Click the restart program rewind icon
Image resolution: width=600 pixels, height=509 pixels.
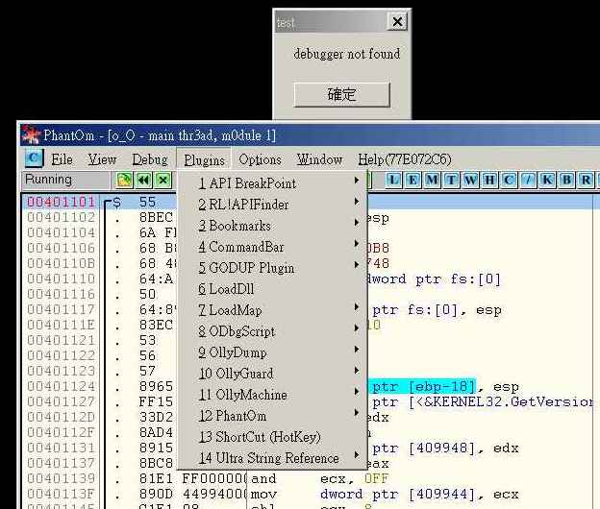coord(143,180)
